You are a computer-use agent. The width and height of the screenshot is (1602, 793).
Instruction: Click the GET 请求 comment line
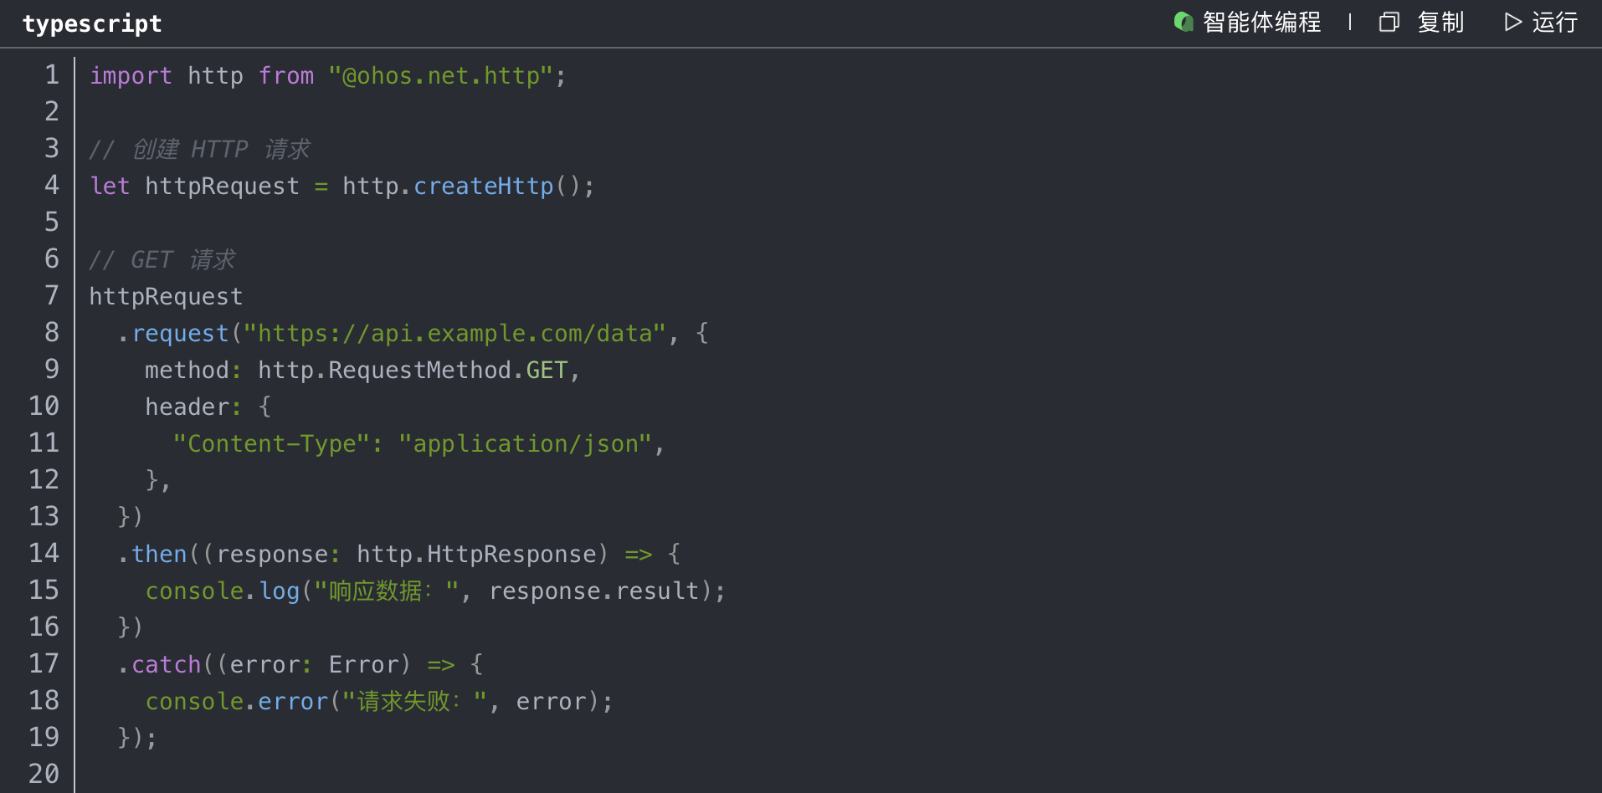pos(163,259)
